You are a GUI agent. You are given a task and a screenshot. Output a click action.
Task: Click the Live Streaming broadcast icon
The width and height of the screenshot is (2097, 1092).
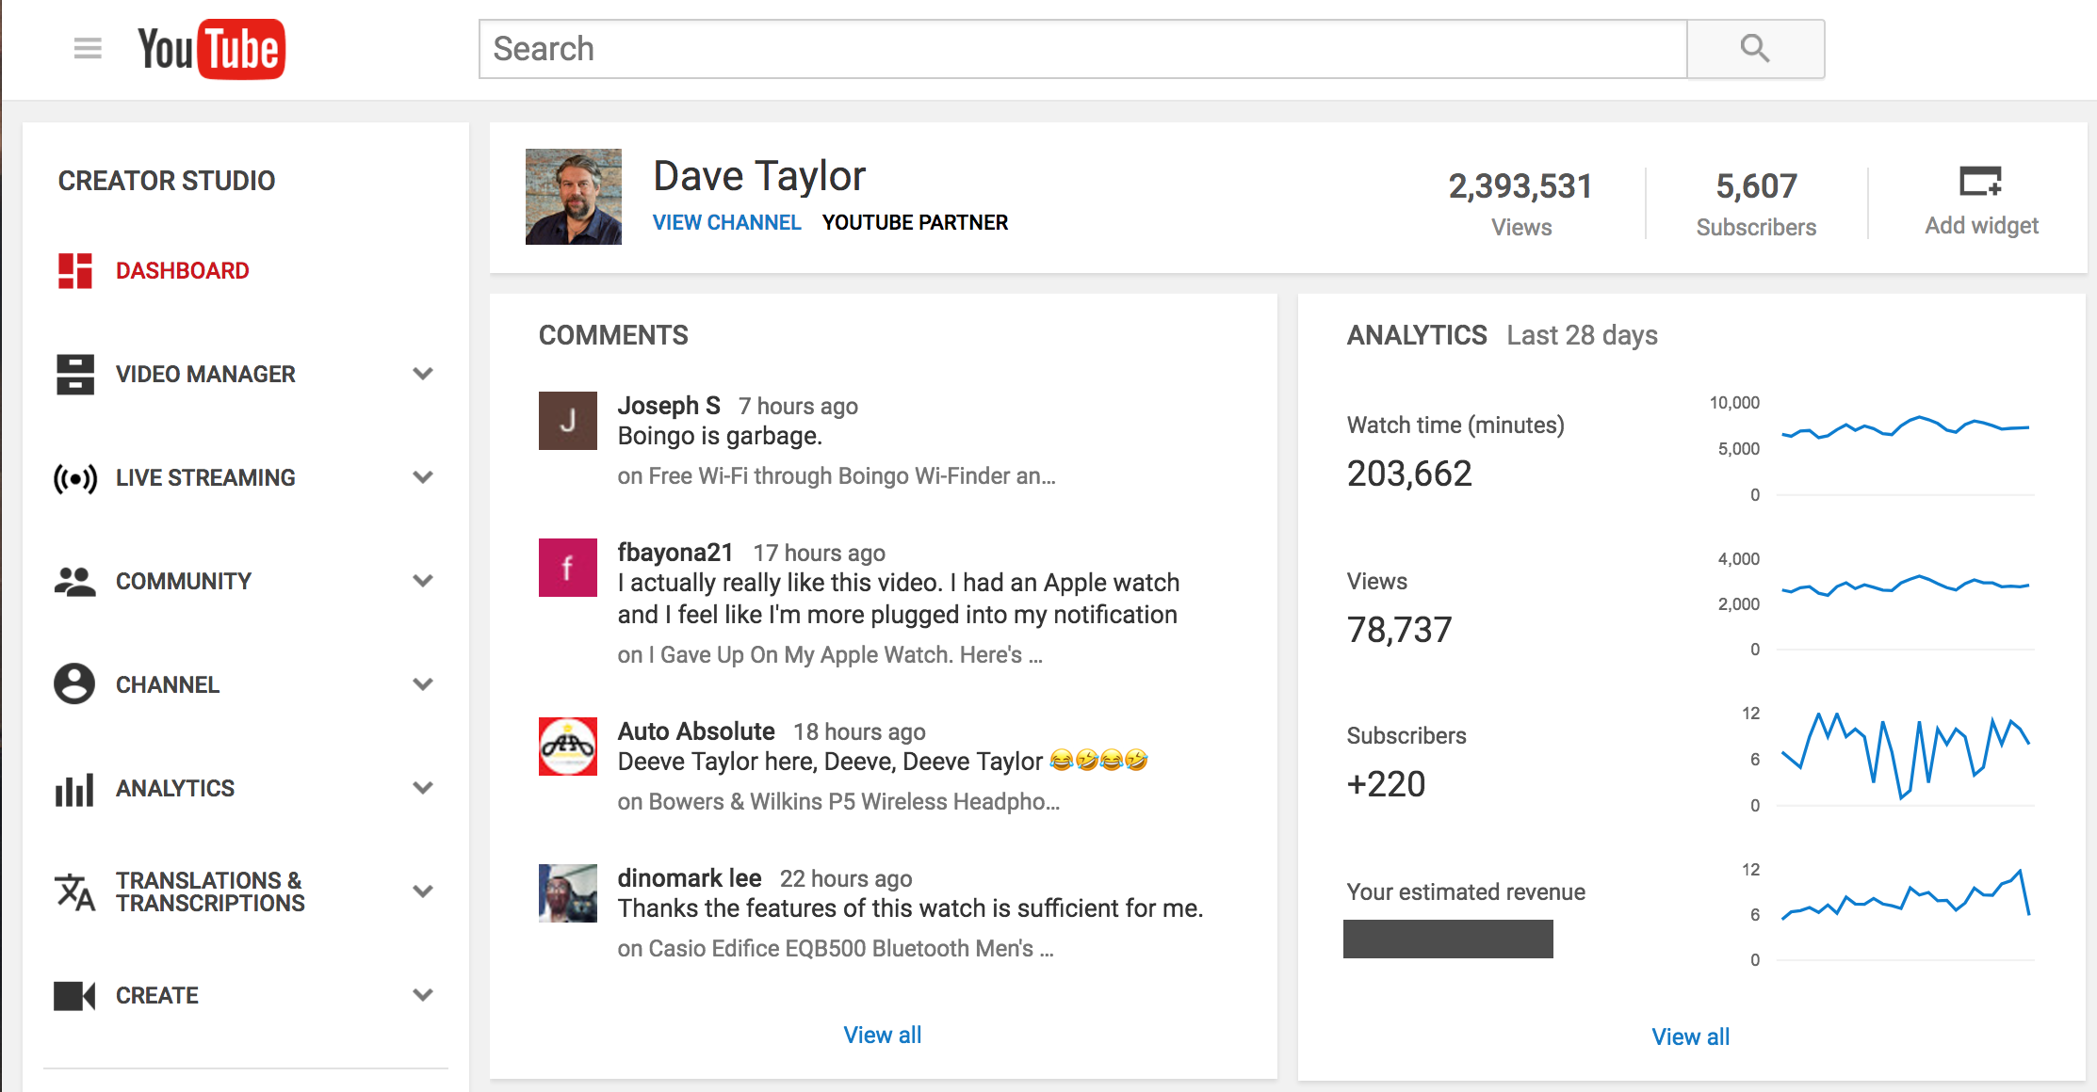[75, 478]
